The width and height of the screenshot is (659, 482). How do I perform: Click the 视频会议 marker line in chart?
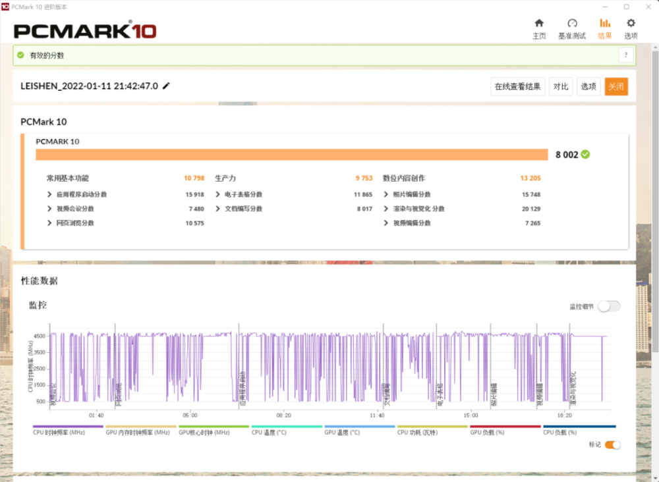coord(50,365)
